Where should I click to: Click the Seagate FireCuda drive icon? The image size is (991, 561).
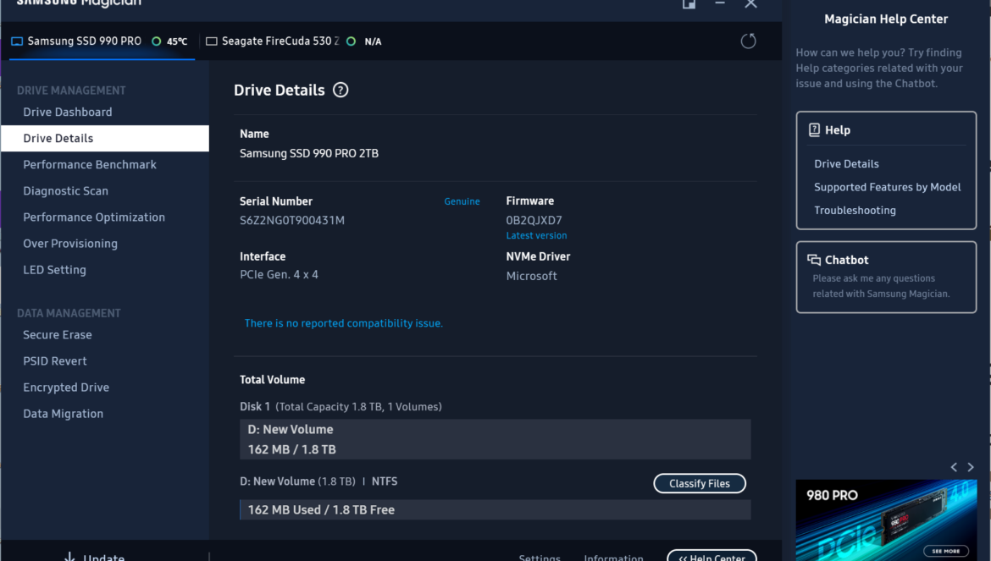[x=212, y=41]
